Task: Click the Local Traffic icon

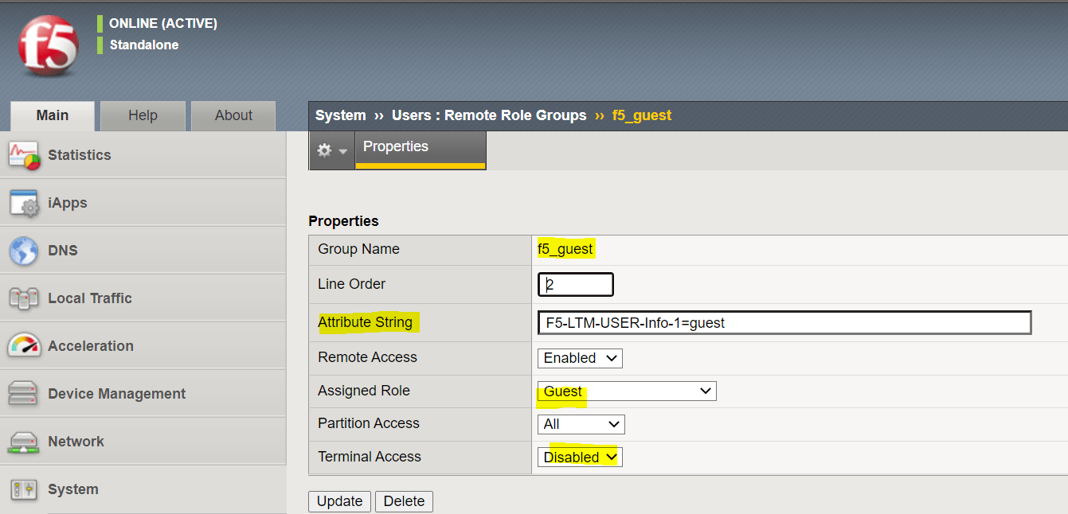Action: [x=24, y=298]
